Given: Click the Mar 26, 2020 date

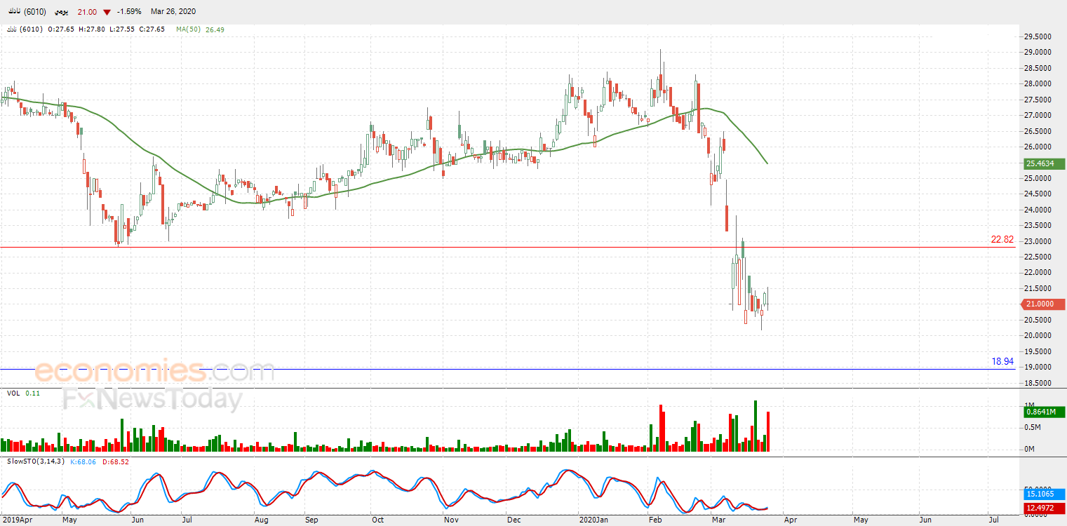Looking at the screenshot, I should (173, 12).
